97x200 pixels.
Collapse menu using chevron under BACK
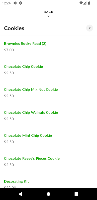pyautogui.click(x=48, y=16)
